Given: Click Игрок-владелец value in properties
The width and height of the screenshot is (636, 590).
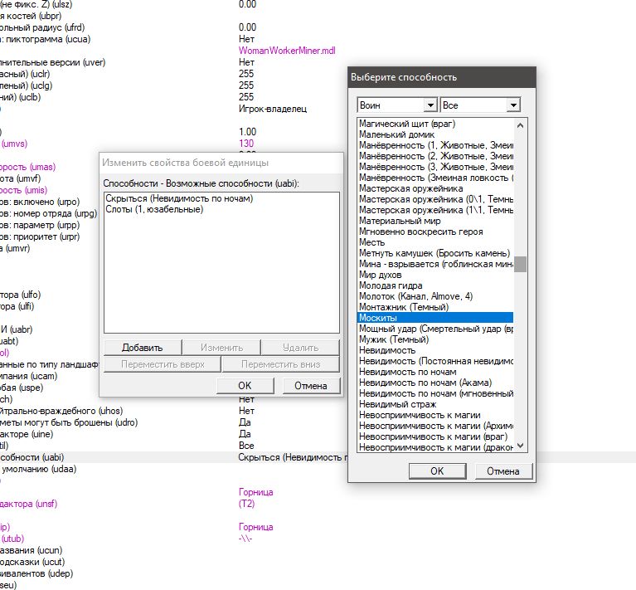Looking at the screenshot, I should (273, 109).
